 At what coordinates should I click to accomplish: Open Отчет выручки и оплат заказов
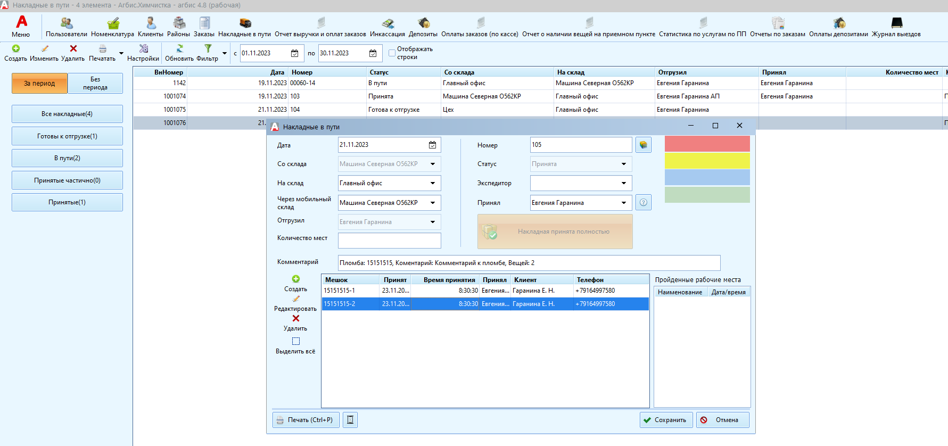click(320, 27)
